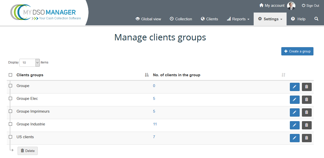Expand the Reports dropdown menu
The image size is (324, 158).
(x=238, y=19)
